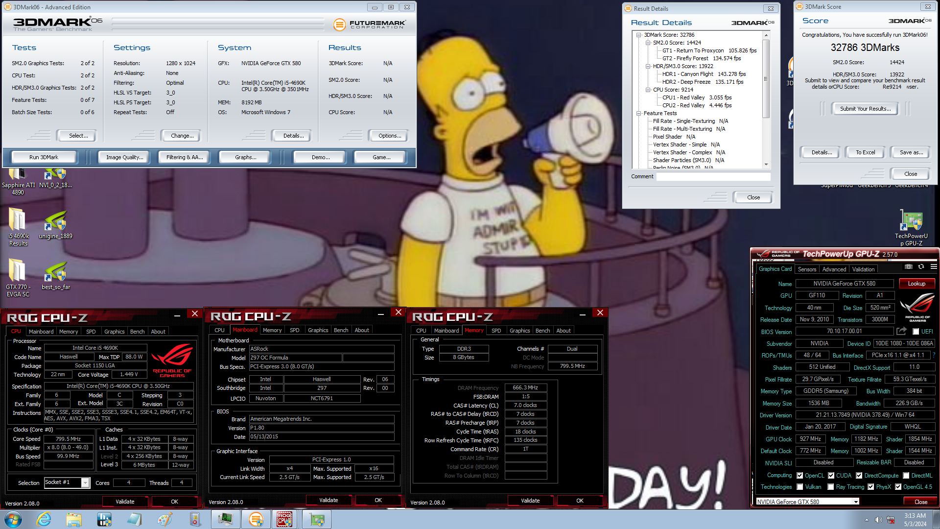
Task: Click the Lookup button in GPU-Z
Action: point(916,284)
